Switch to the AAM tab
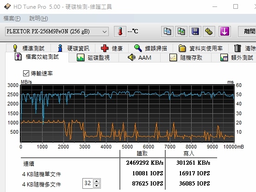Viewport: 256px width, 192px height. pyautogui.click(x=139, y=57)
